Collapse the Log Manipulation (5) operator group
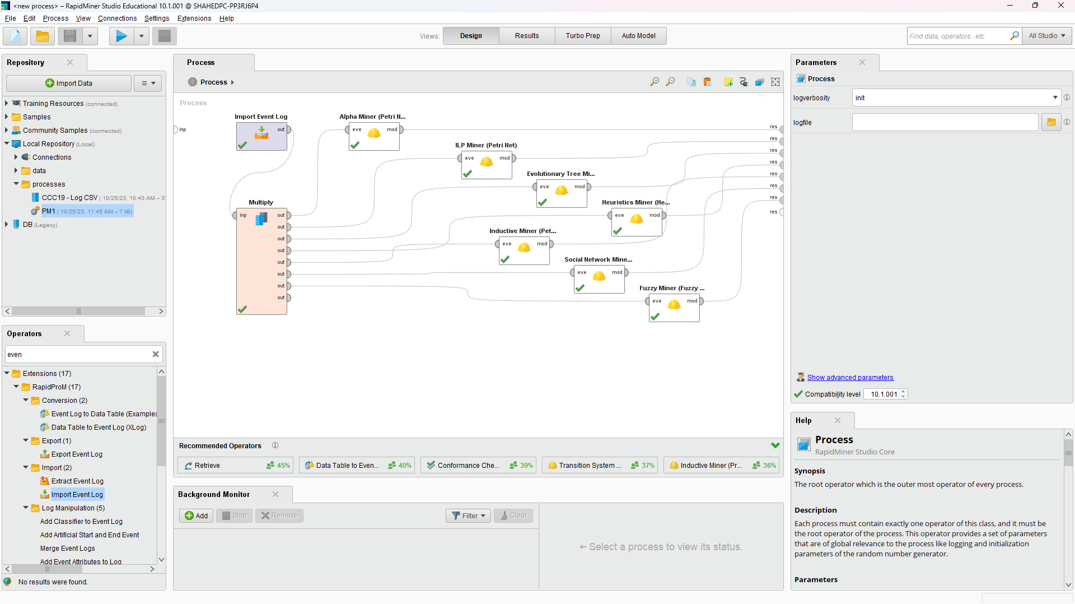Screen dimensions: 1075x604 (25, 508)
